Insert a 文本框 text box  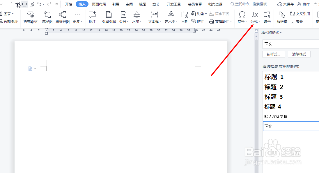pyautogui.click(x=155, y=17)
